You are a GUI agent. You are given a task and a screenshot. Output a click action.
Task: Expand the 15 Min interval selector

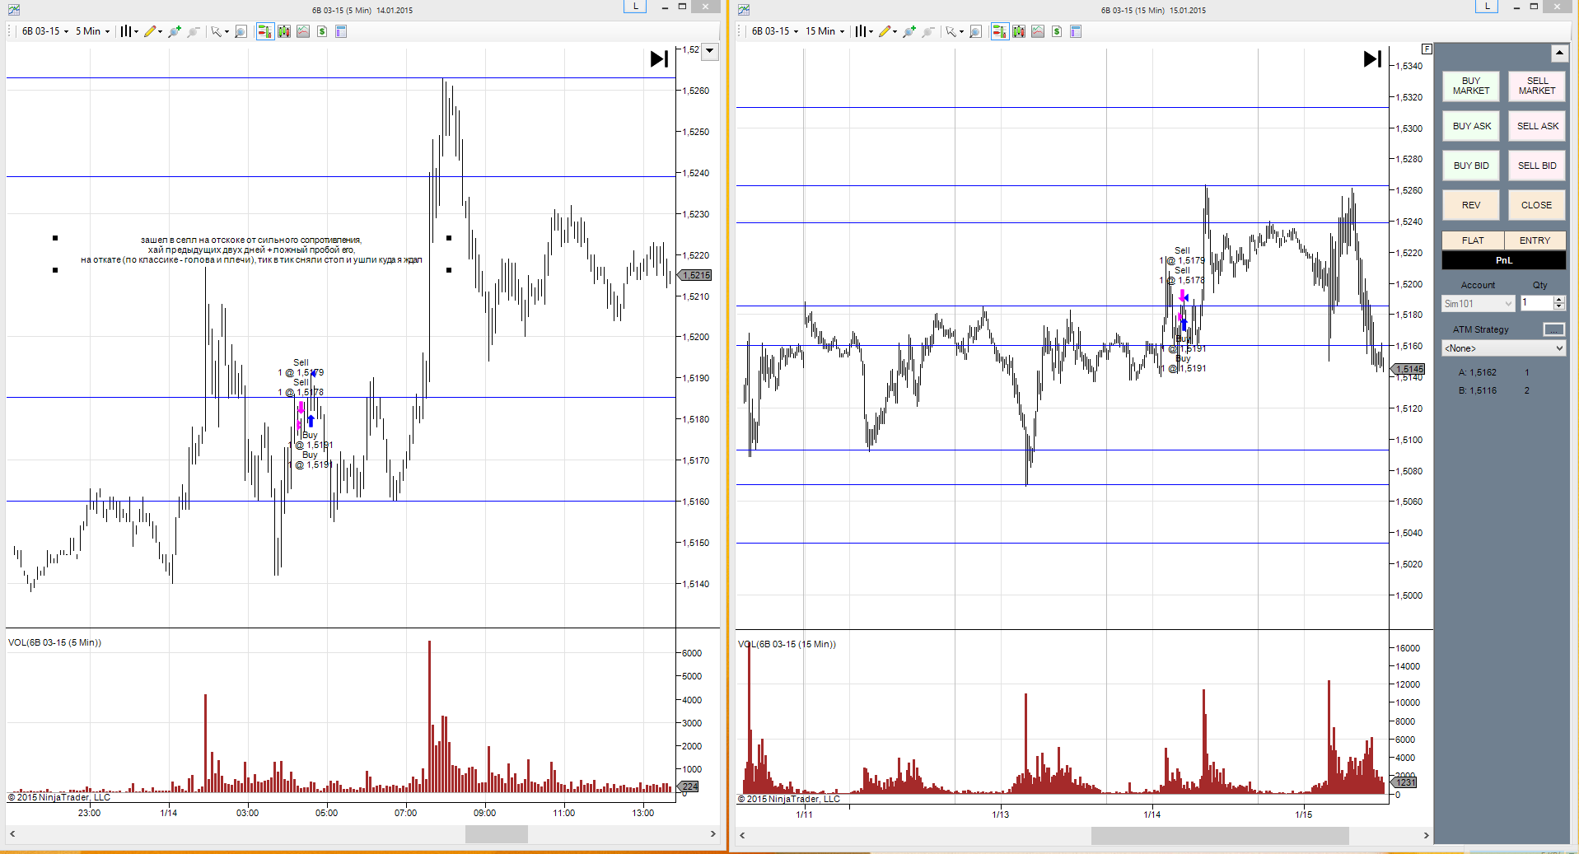pos(825,31)
